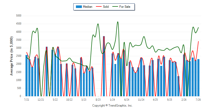The width and height of the screenshot is (208, 112).
Task: Click the blue Median legend swatch
Action: point(79,7)
